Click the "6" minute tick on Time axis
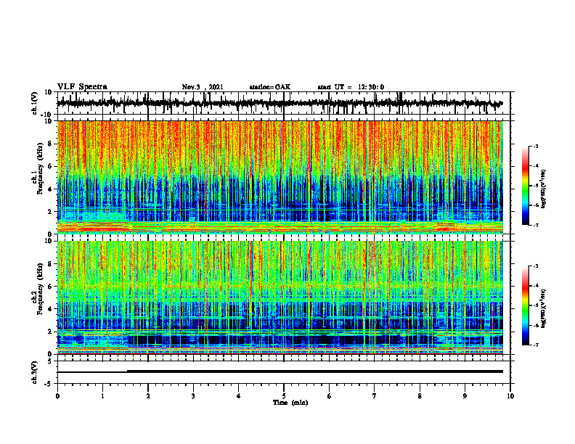Image resolution: width=575 pixels, height=444 pixels. pyautogui.click(x=330, y=396)
